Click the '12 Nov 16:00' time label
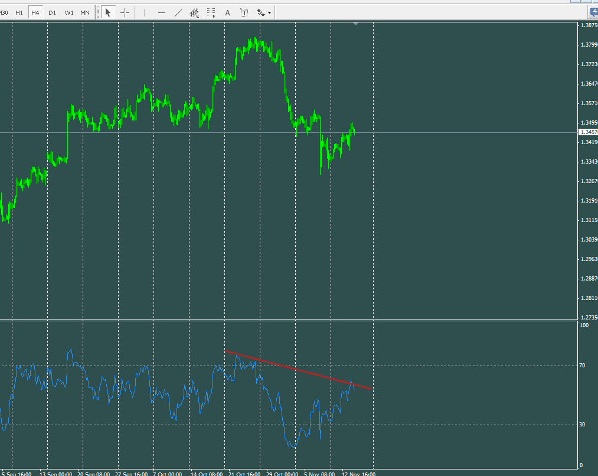This screenshot has height=476, width=598. click(x=358, y=474)
